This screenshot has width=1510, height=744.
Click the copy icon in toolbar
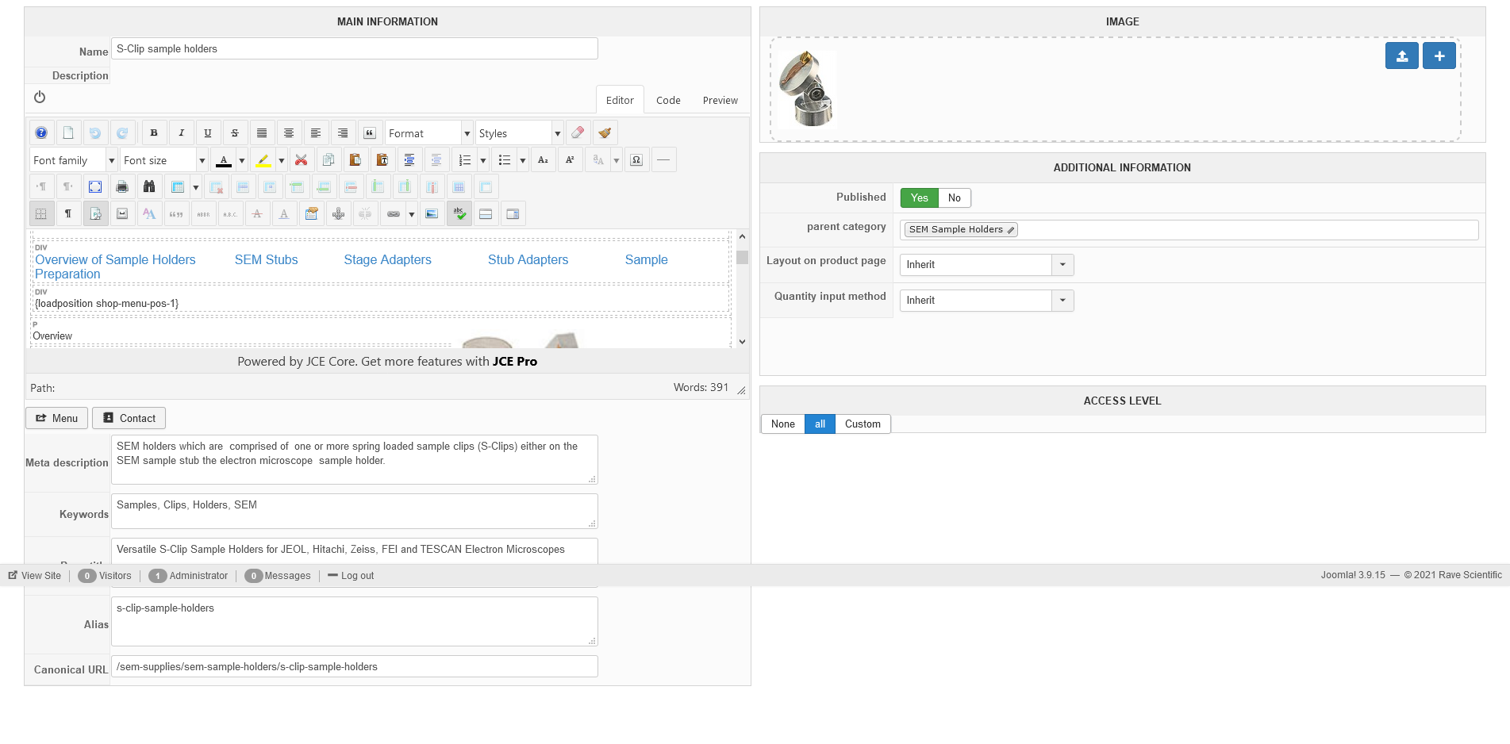coord(329,160)
